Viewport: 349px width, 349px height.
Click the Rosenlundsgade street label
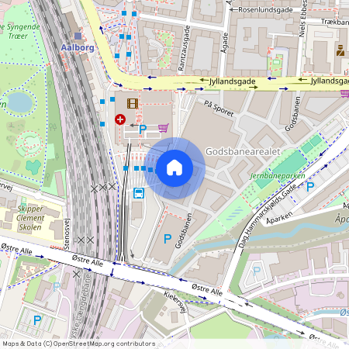coord(265,10)
